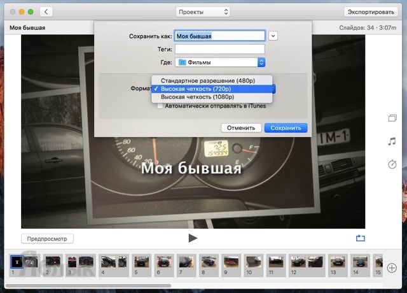The height and width of the screenshot is (293, 407).
Task: Select Высокая четкость (720p)
Action: (212, 89)
